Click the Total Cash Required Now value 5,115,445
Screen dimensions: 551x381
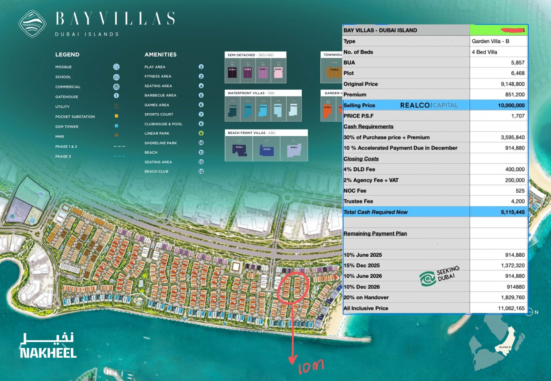(x=512, y=212)
